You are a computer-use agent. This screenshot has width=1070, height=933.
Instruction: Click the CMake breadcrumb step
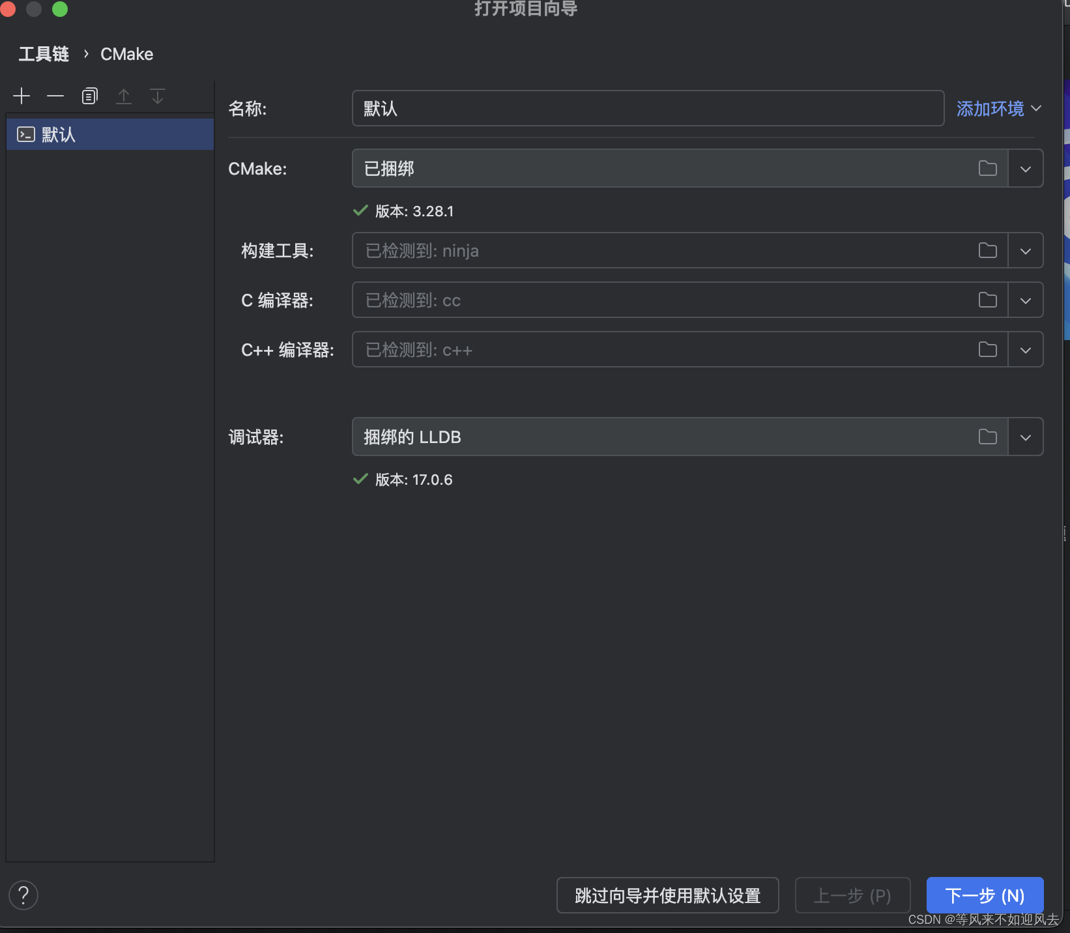pos(127,54)
